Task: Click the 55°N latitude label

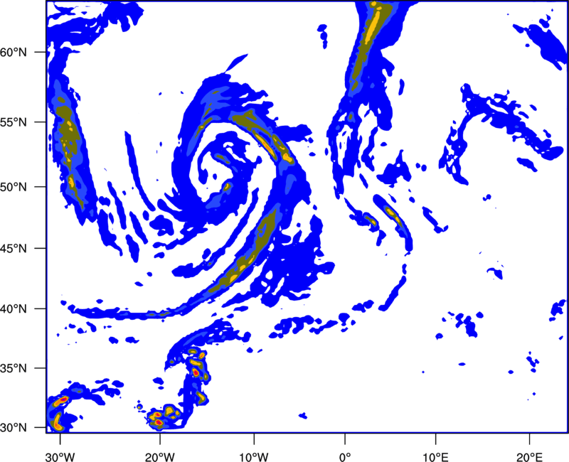Action: point(14,122)
